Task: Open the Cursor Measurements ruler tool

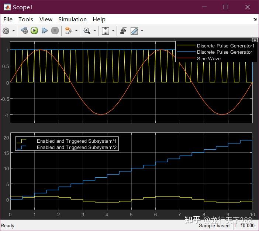Action: 134,31
